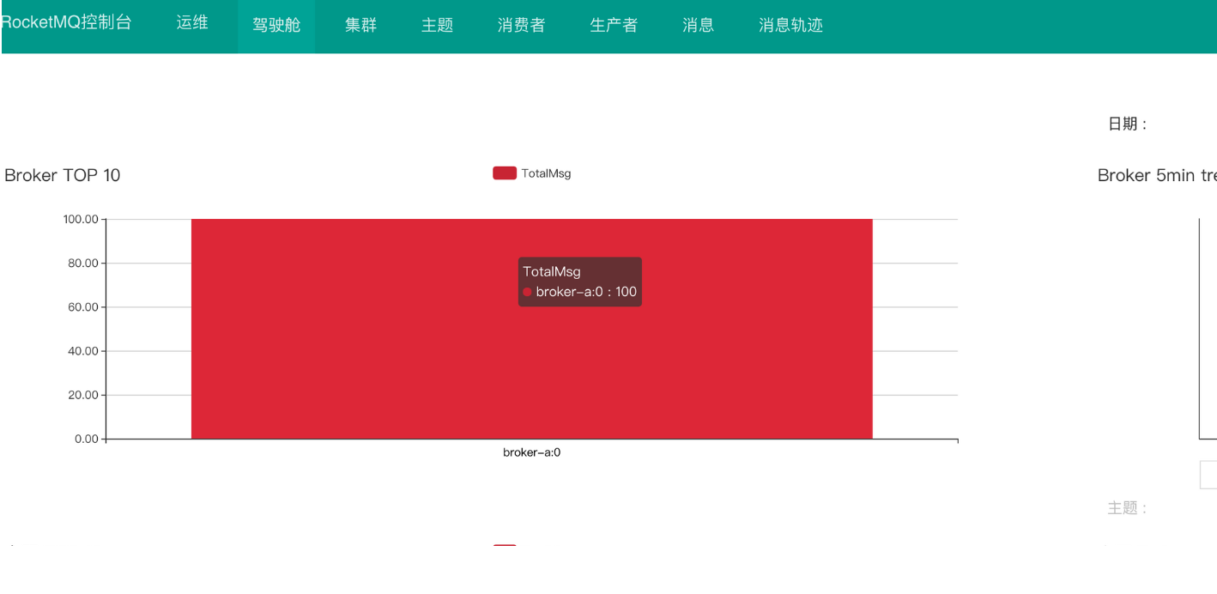
Task: Click the 0.00 y-axis label
Action: [87, 439]
